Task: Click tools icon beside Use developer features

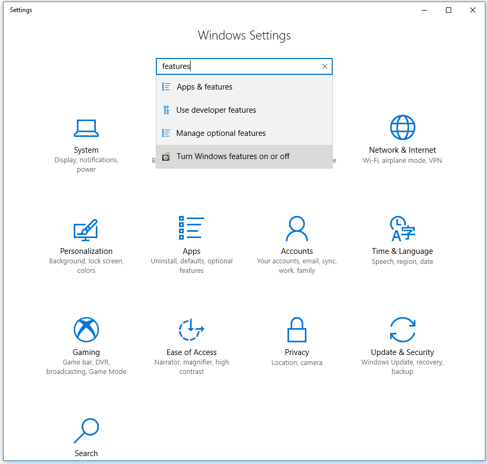Action: (166, 110)
